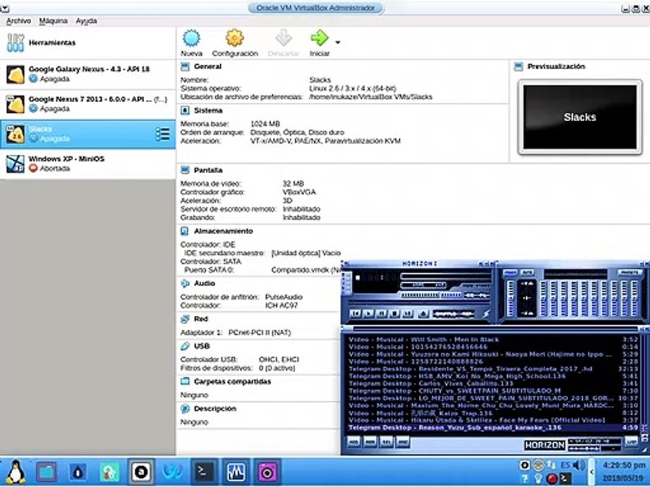This screenshot has width=650, height=487.
Task: Adjust the equalizer preamp slider
Action: pyautogui.click(x=511, y=298)
